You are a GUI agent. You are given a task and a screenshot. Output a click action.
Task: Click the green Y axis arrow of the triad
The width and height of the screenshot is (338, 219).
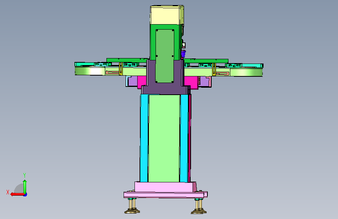25,187
